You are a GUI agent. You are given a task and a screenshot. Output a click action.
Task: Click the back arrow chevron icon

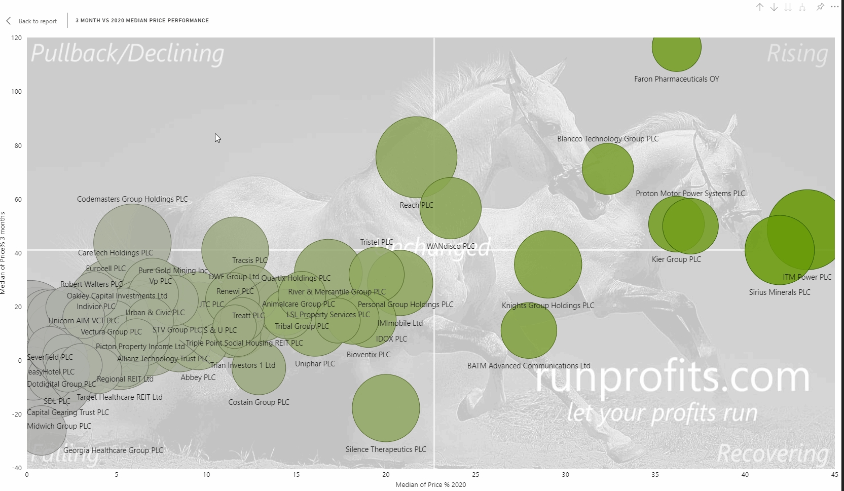[9, 21]
